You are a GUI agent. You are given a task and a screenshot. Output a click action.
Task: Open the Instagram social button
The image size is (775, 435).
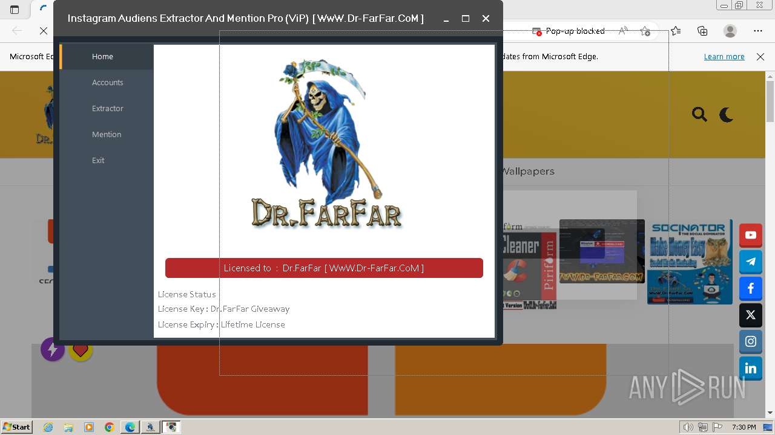pyautogui.click(x=751, y=341)
